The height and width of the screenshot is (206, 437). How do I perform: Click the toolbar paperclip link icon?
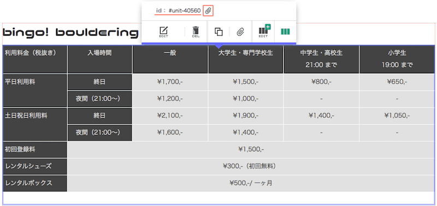tap(240, 32)
